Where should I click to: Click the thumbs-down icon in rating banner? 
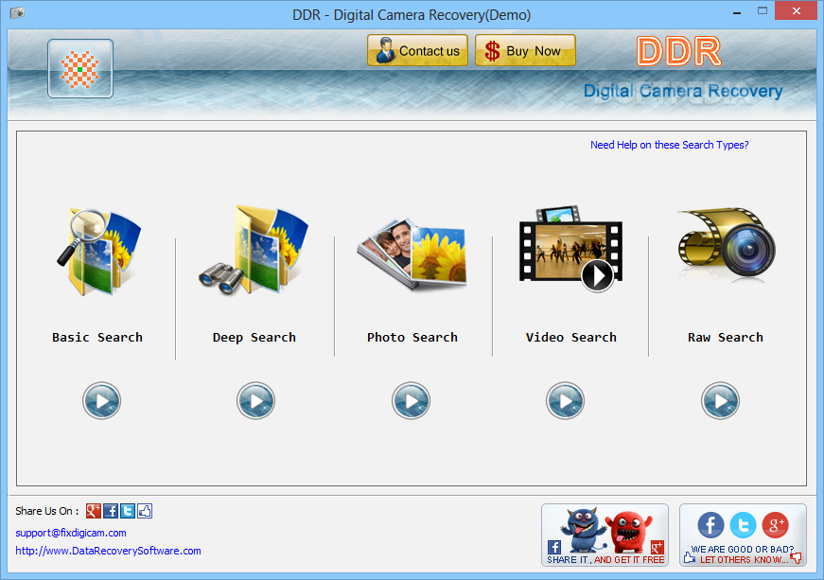point(798,558)
